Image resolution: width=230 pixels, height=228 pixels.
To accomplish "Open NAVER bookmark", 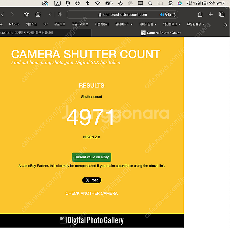I will (x=14, y=24).
